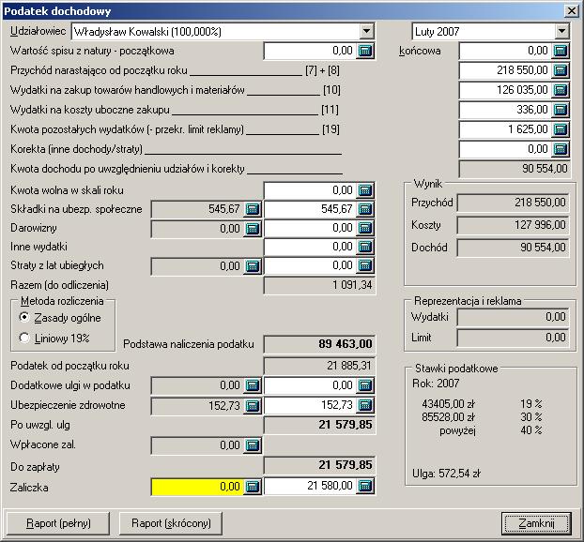
Task: Open calculator for Inne wydatki field
Action: coord(365,247)
